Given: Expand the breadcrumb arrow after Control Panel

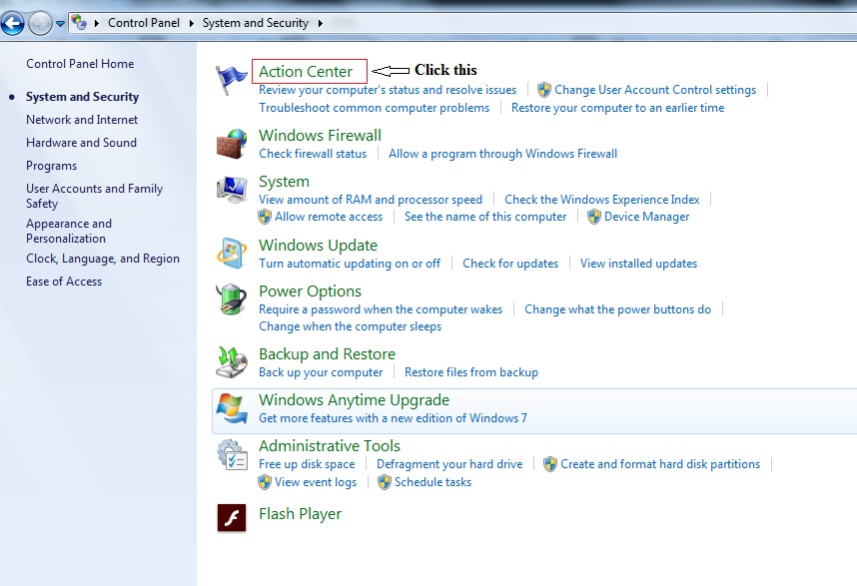Looking at the screenshot, I should [193, 23].
